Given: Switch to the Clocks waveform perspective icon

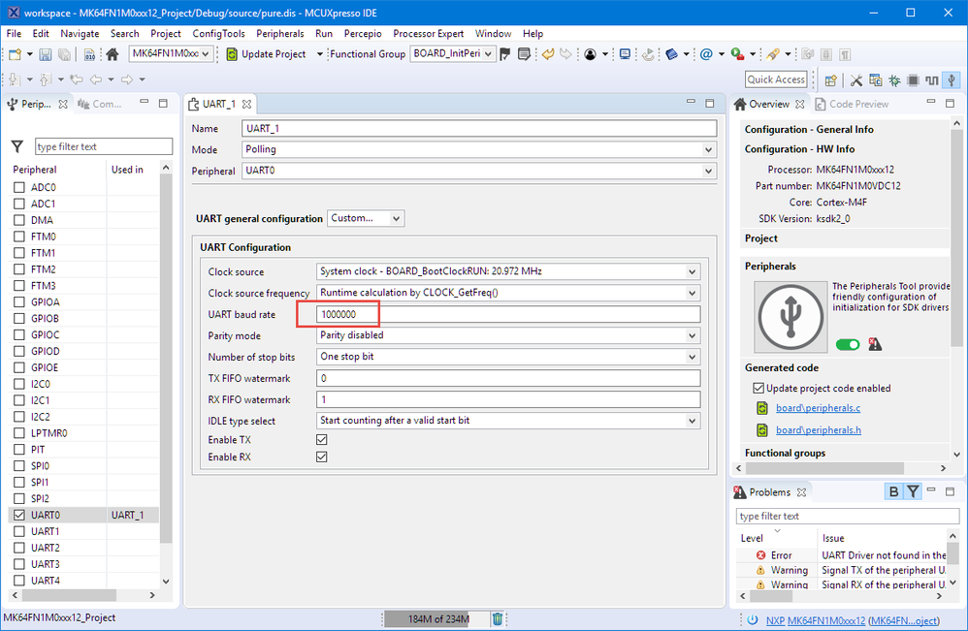Looking at the screenshot, I should tap(931, 80).
